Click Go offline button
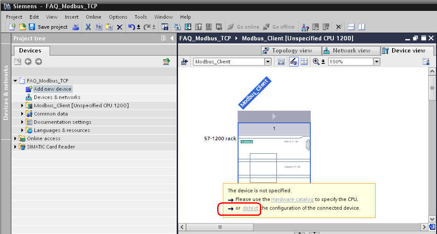The image size is (437, 234). pyautogui.click(x=279, y=27)
